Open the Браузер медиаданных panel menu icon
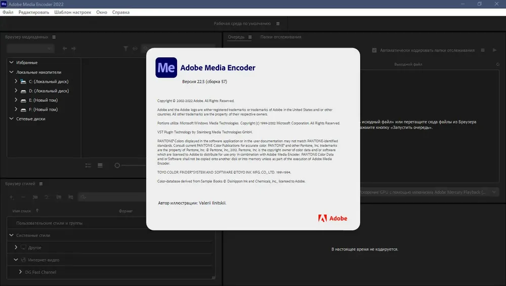506x286 pixels. [54, 37]
